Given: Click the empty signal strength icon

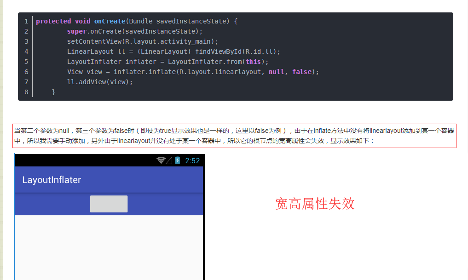Looking at the screenshot, I should point(169,161).
